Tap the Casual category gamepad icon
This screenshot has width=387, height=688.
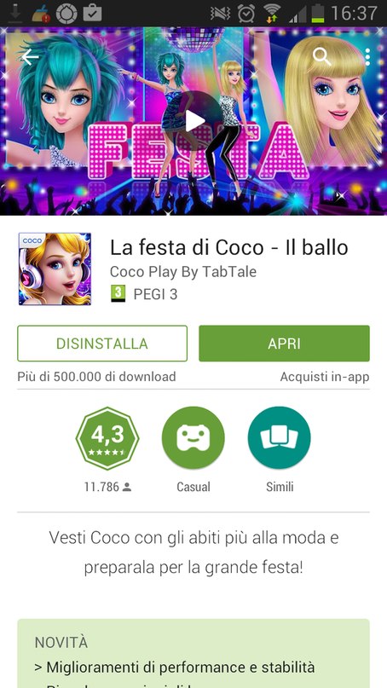pos(193,438)
